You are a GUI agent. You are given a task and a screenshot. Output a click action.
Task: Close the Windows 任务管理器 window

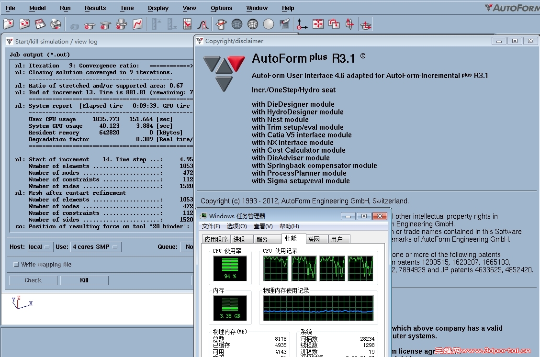(x=380, y=216)
